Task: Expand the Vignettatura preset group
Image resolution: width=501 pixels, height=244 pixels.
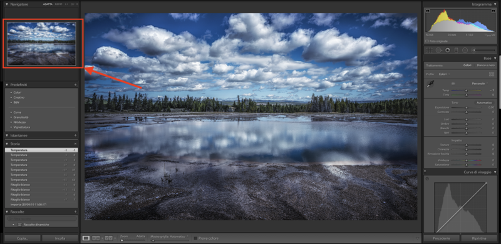Action: coord(11,127)
